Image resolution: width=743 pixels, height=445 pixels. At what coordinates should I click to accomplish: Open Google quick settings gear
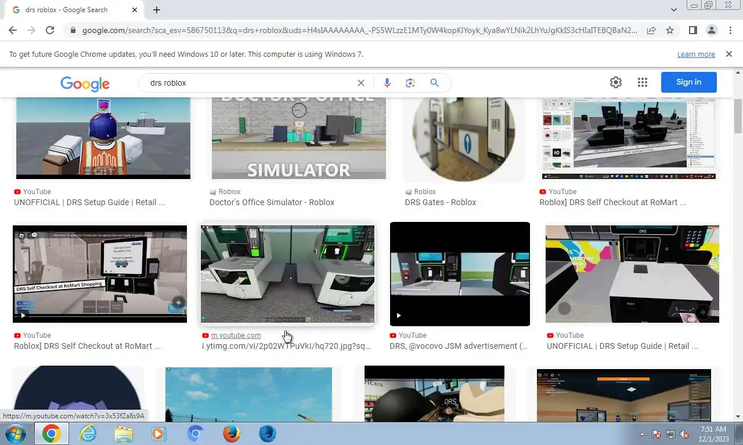[x=616, y=82]
